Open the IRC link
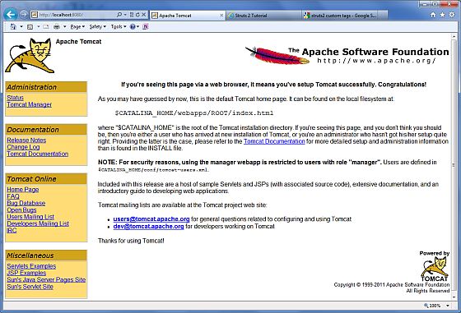The height and width of the screenshot is (313, 461). click(x=12, y=230)
